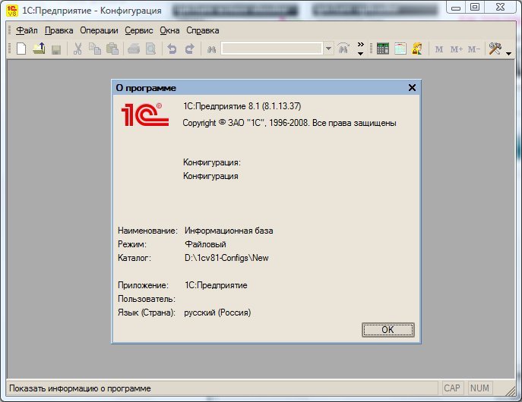Open dropdown arrow next to tools icon
522x402 pixels.
click(508, 53)
